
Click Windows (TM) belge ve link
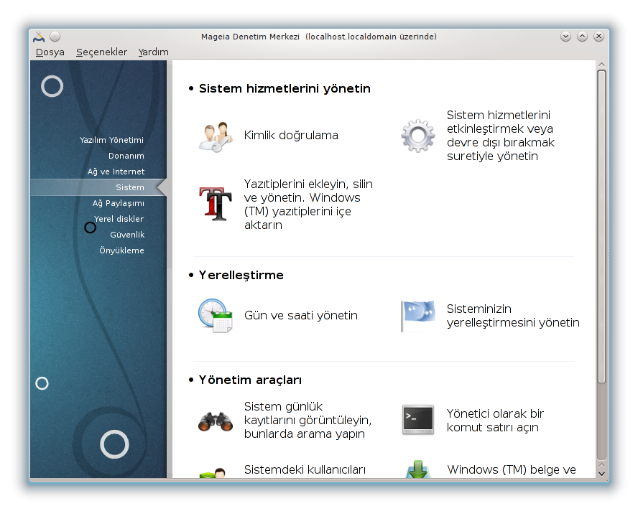(512, 469)
